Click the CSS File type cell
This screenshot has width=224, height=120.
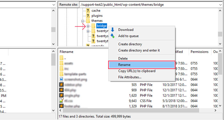coord(146,101)
